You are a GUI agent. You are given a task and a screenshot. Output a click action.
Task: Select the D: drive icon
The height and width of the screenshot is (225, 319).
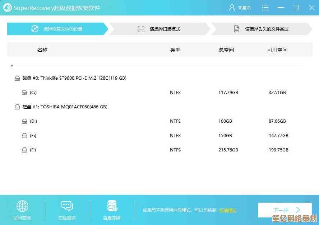tap(24, 121)
